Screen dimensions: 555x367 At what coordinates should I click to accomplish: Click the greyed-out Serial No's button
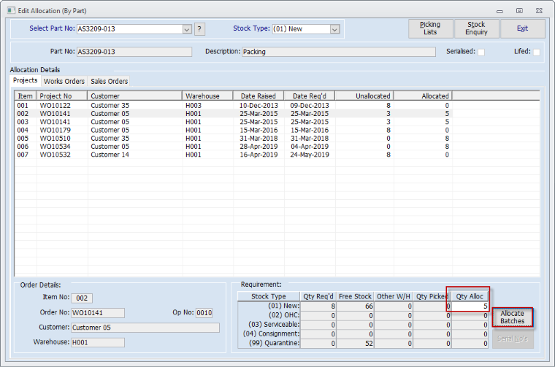coord(513,339)
